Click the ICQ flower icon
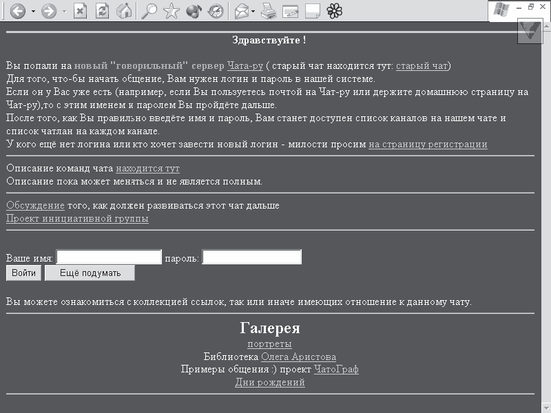This screenshot has height=413, width=551. click(x=335, y=11)
